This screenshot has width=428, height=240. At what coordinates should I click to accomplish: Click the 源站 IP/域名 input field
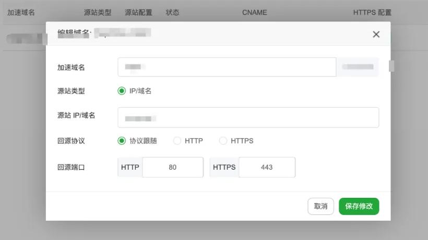[x=248, y=118]
